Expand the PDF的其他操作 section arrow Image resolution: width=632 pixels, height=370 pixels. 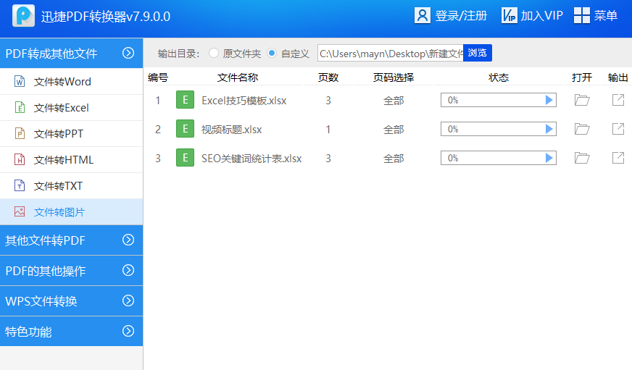click(128, 270)
